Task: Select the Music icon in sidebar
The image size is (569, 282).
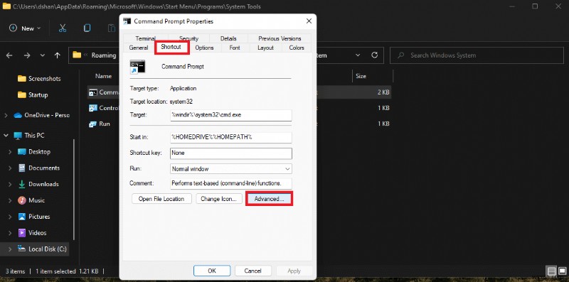Action: (x=22, y=200)
